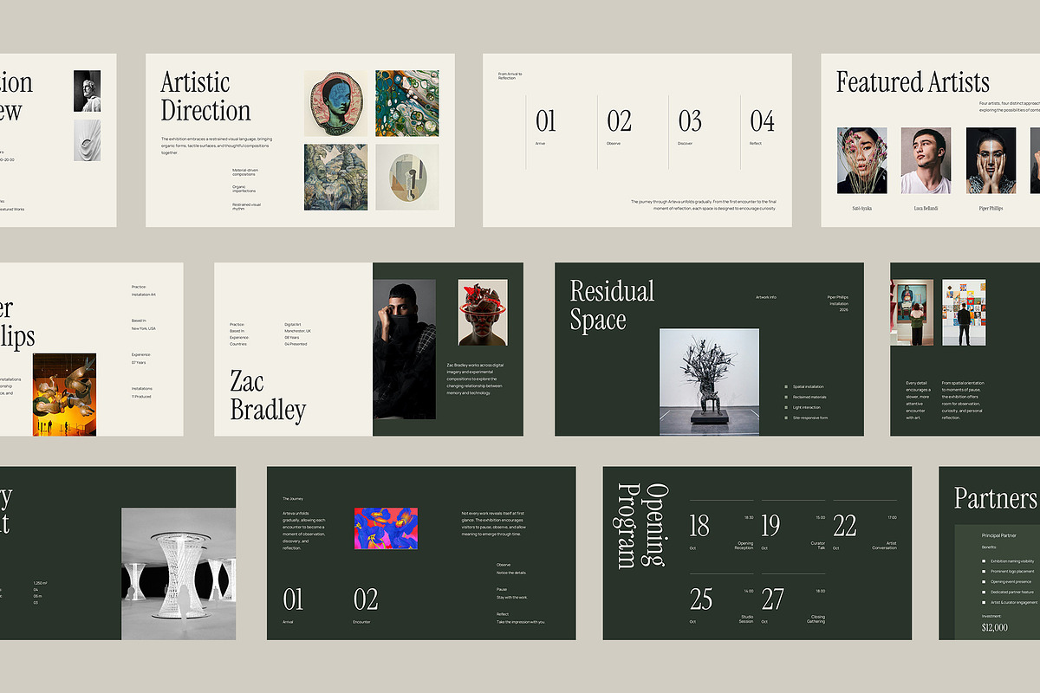Image resolution: width=1040 pixels, height=693 pixels.
Task: Select the 'Site-responsive form' bullet square
Action: pos(786,418)
